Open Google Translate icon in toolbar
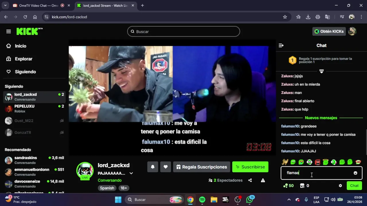Viewport: 367px width, 206px height. [x=327, y=17]
